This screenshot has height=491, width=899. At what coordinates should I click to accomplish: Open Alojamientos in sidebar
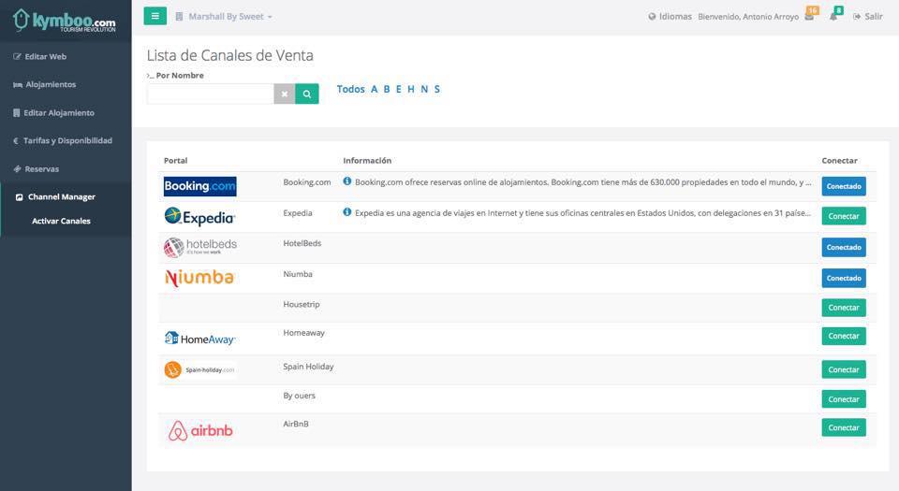(x=45, y=85)
